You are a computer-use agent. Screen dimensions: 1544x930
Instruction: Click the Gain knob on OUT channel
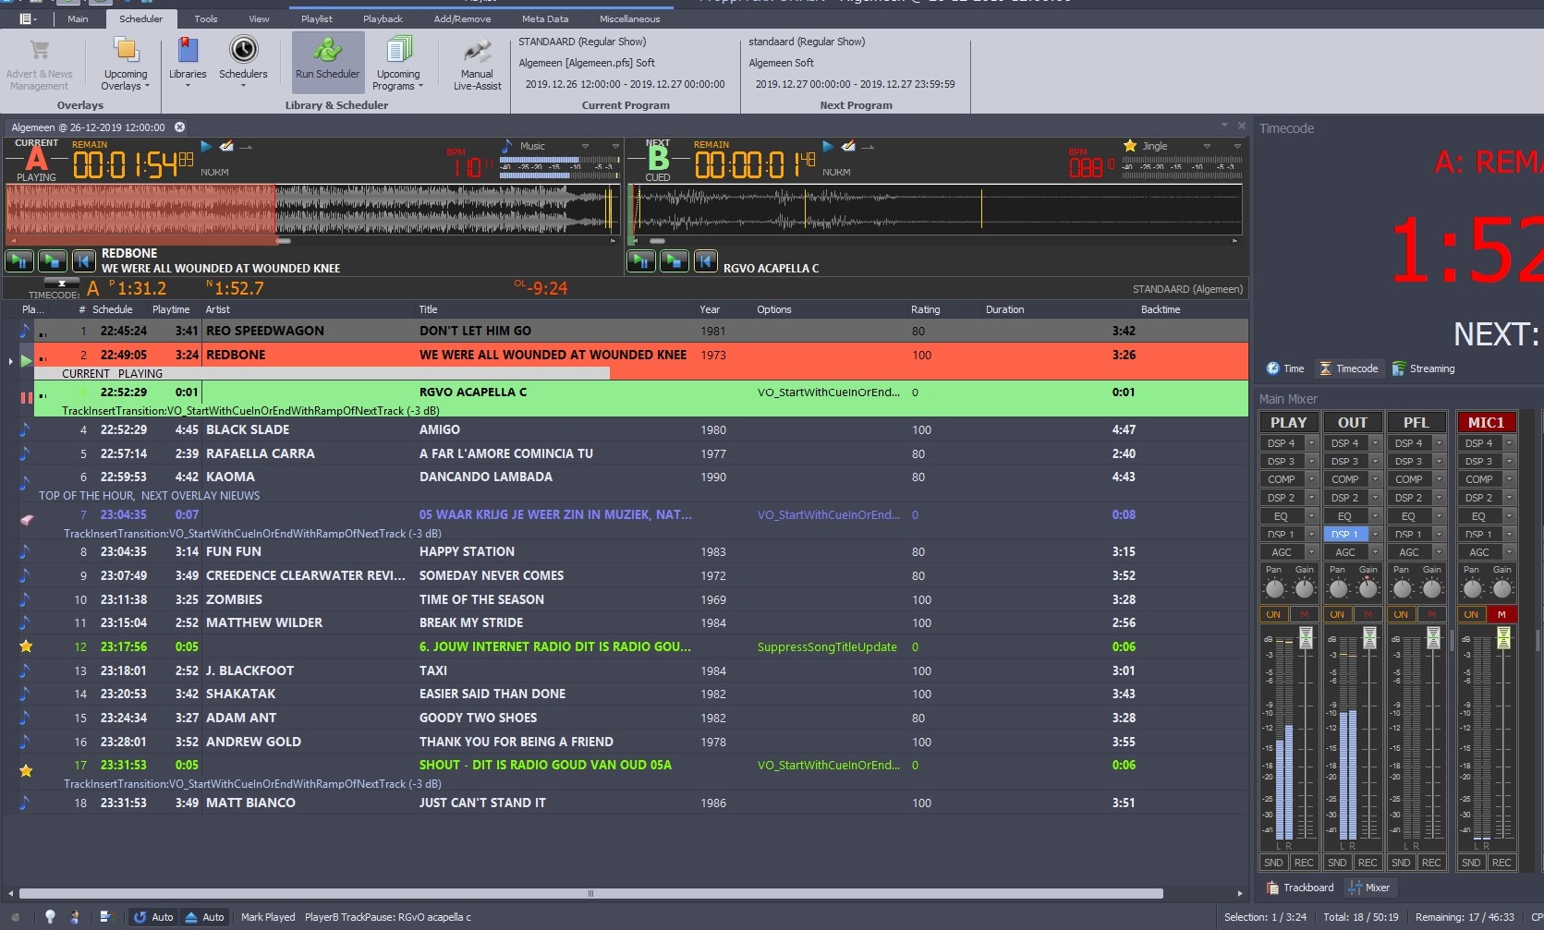[1368, 588]
